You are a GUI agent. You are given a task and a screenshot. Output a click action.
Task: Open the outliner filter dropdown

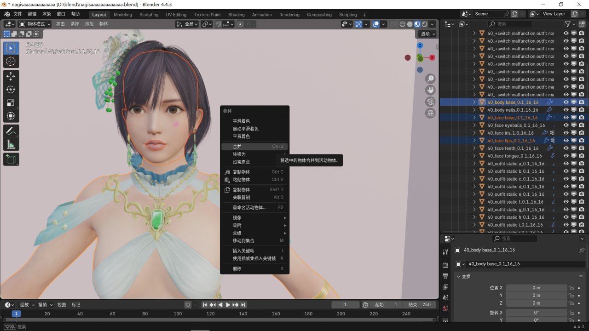pos(571,24)
